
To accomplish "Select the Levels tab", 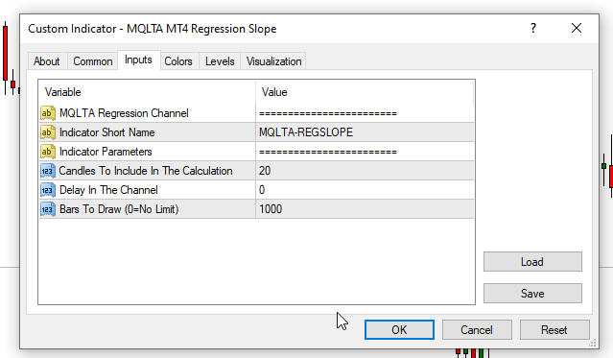I will (220, 61).
